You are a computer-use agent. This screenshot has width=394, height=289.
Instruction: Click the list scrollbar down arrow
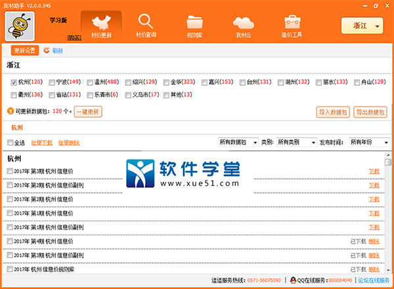tap(388, 270)
